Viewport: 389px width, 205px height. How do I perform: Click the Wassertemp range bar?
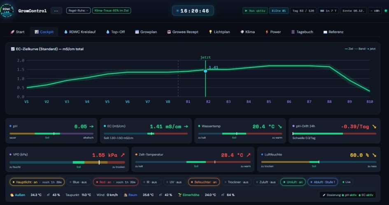click(x=240, y=134)
